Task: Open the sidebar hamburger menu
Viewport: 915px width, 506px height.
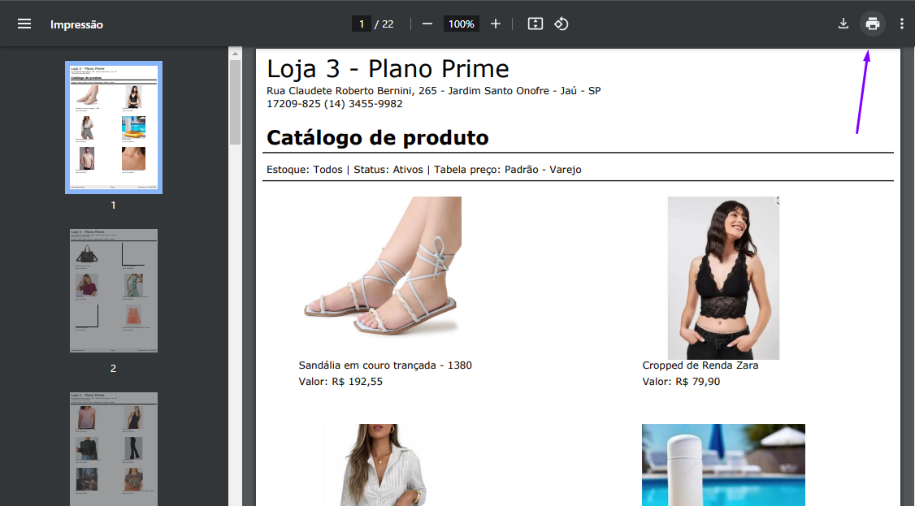Action: [x=24, y=24]
